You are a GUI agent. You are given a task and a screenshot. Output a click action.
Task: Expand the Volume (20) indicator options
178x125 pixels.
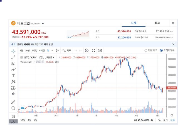[34, 62]
